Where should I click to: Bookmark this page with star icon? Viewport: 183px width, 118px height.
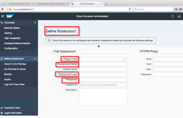pyautogui.click(x=176, y=9)
